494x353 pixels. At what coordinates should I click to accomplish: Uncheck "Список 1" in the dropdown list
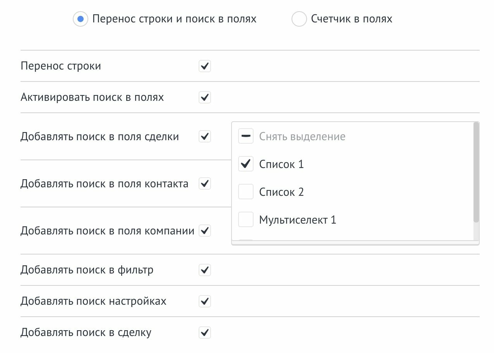[246, 164]
